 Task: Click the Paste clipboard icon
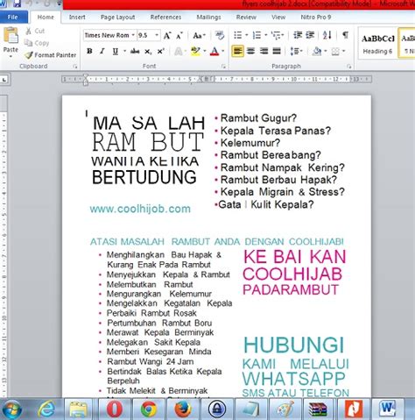(x=11, y=36)
